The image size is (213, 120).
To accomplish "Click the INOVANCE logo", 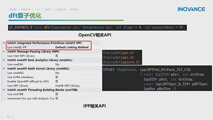I will 191,9.
